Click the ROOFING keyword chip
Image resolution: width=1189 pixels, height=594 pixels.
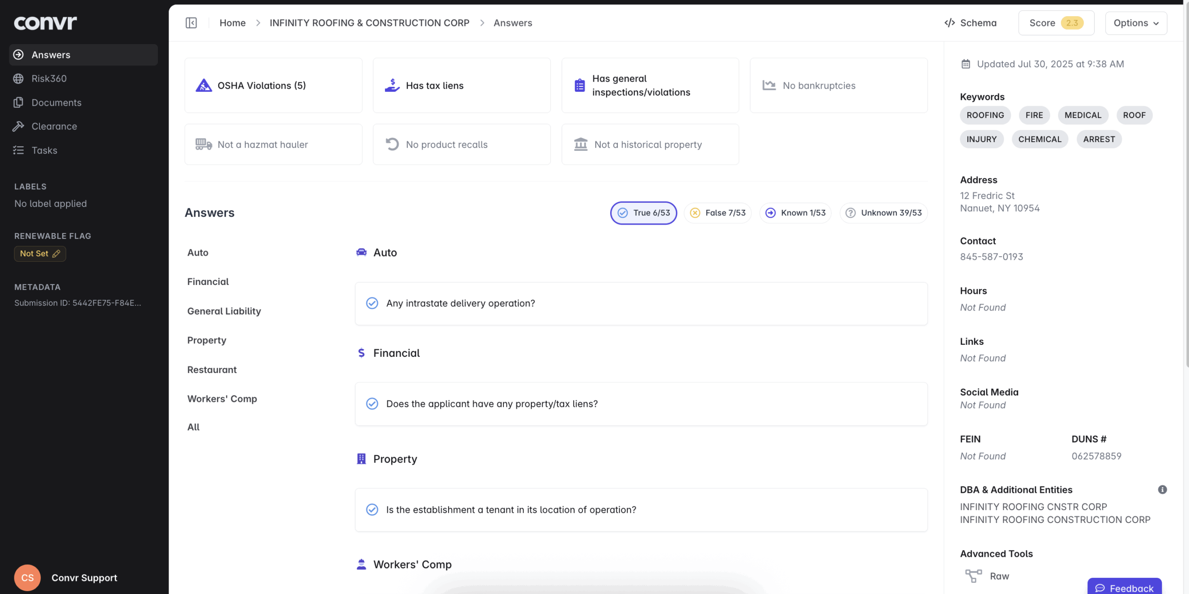(985, 115)
